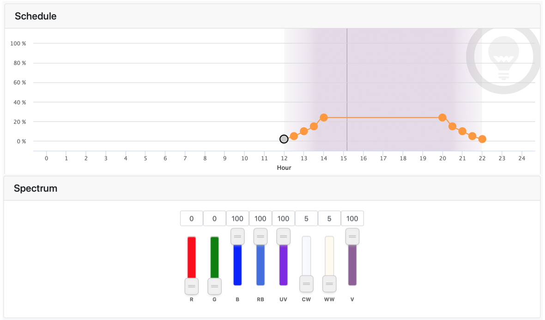This screenshot has height=320, width=545.
Task: Select the last orange point at hour 22
Action: point(482,139)
